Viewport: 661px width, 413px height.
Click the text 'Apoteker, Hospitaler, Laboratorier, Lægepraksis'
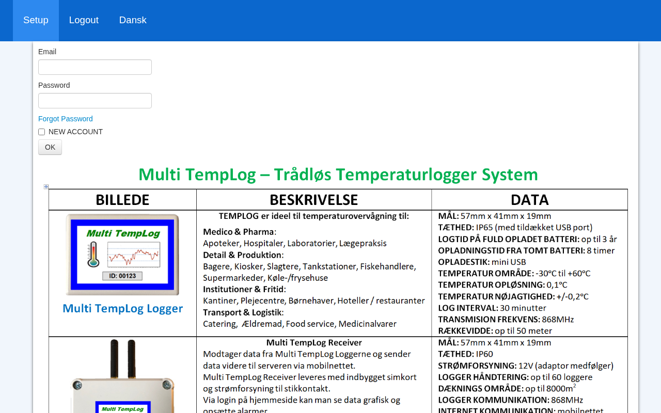[295, 243]
